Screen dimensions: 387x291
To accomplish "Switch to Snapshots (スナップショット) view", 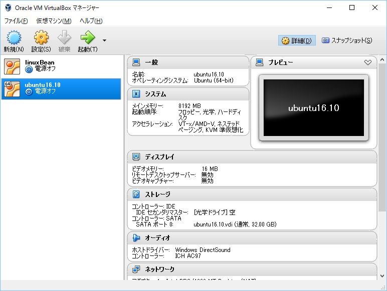I will point(347,40).
